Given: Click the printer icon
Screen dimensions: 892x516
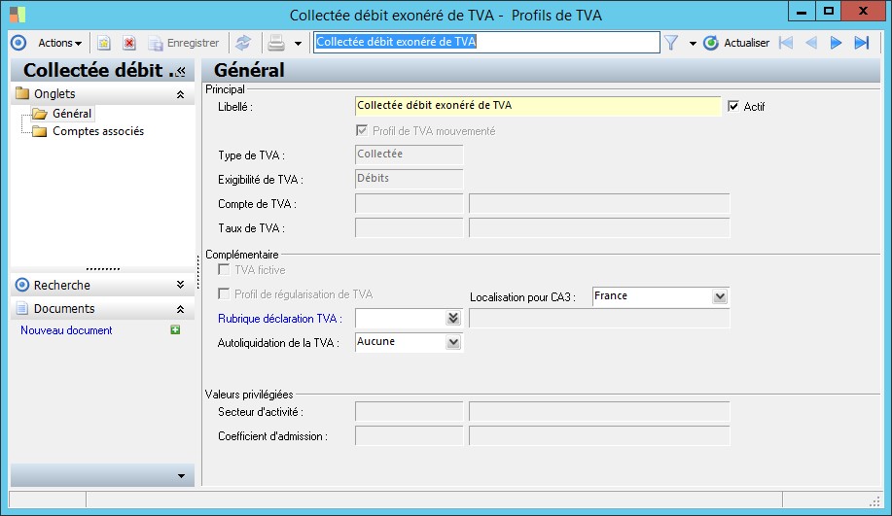Looking at the screenshot, I should pyautogui.click(x=276, y=43).
